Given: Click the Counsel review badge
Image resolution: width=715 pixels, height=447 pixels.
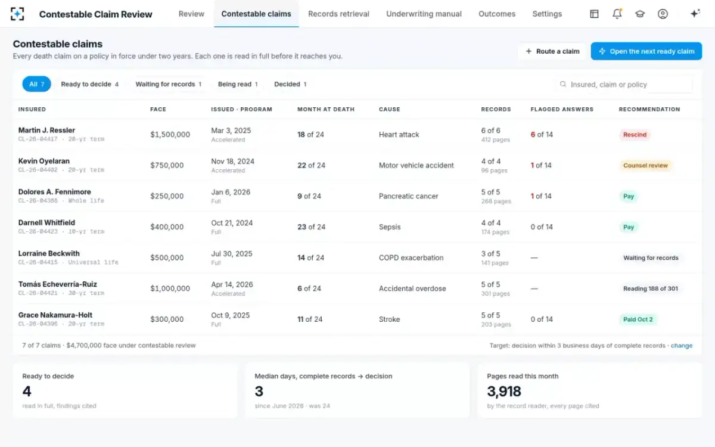Looking at the screenshot, I should click(x=645, y=166).
